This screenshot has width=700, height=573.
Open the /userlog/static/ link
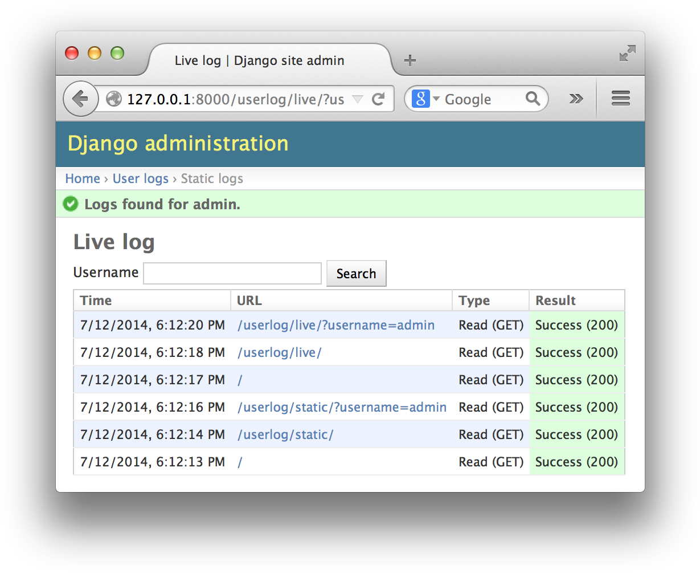(285, 434)
